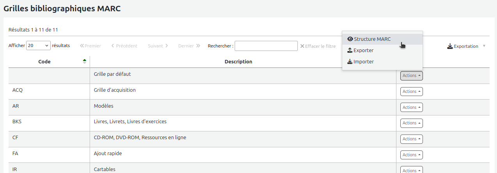The width and height of the screenshot is (497, 173).
Task: Click the eye icon beside Structure MARC
Action: coord(350,39)
